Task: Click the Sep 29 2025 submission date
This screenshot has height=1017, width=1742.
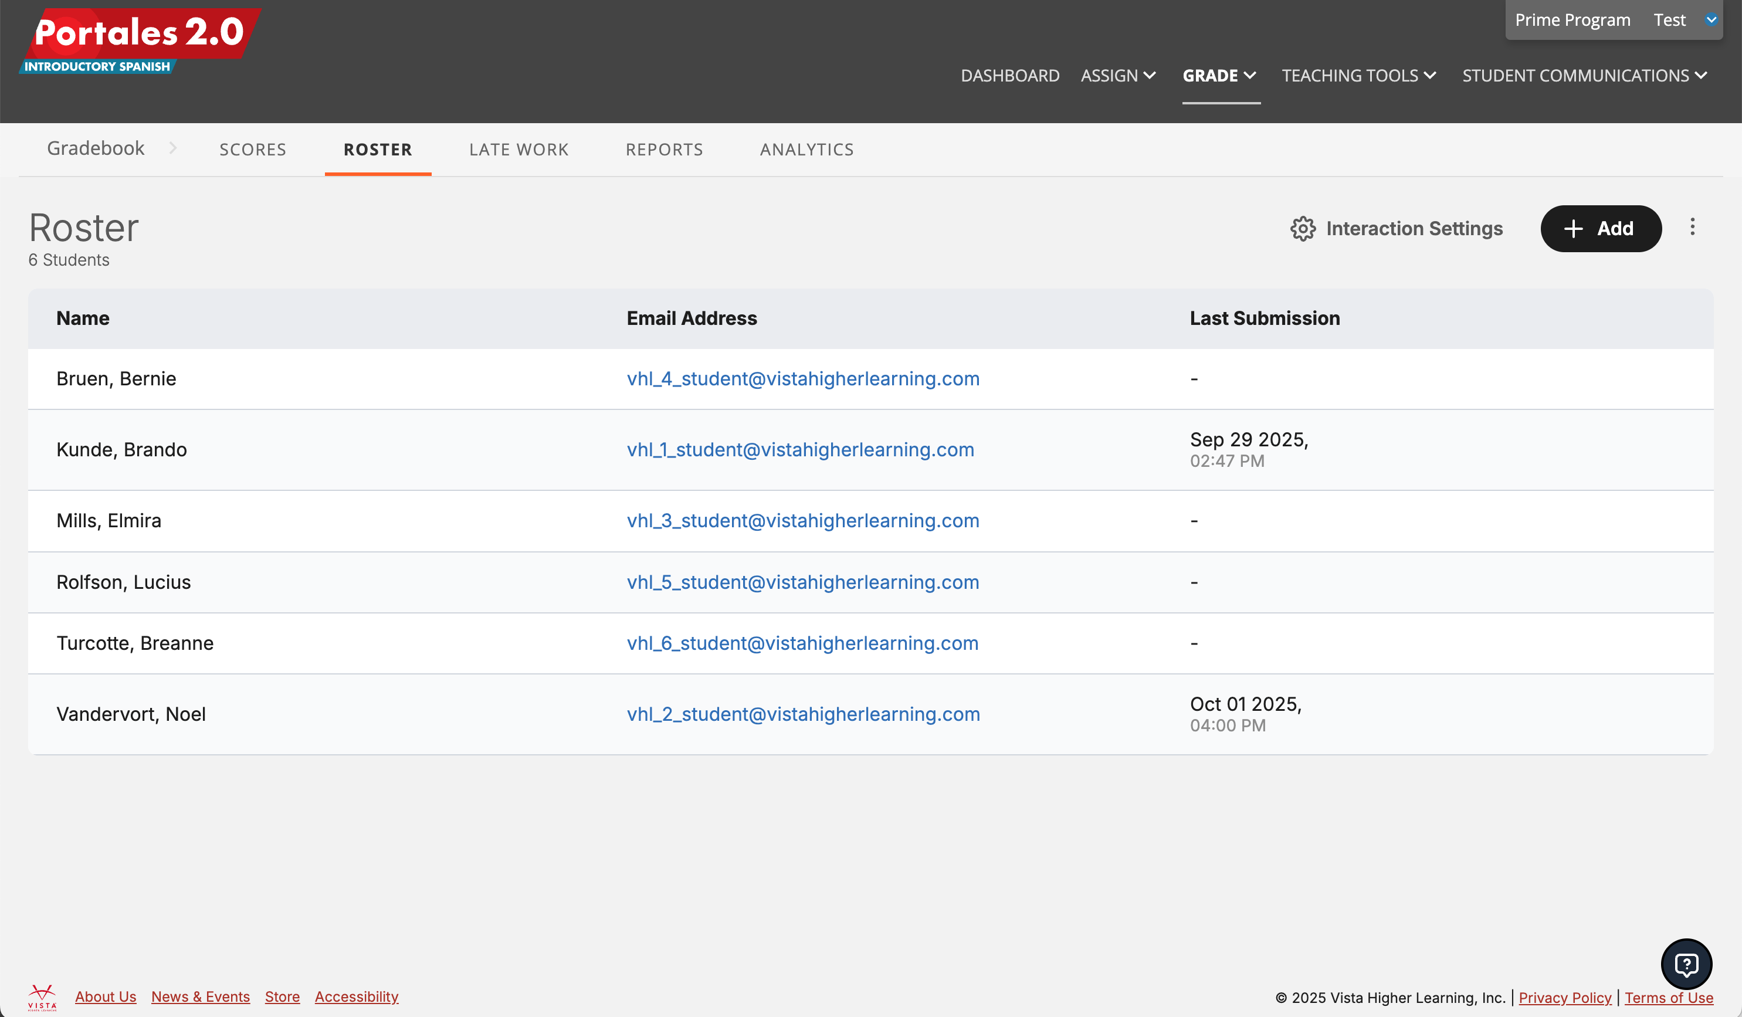Action: (x=1249, y=440)
